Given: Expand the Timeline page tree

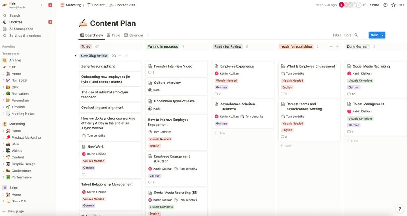Looking at the screenshot, I should [x=3, y=107].
